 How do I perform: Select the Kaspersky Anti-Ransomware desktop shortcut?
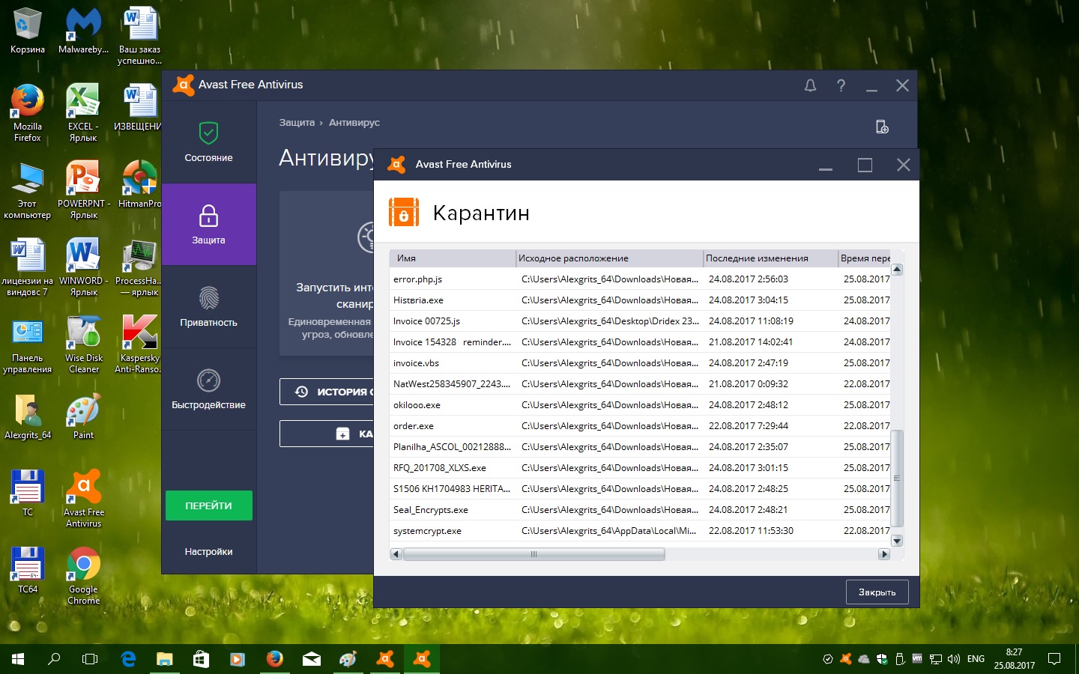(139, 344)
